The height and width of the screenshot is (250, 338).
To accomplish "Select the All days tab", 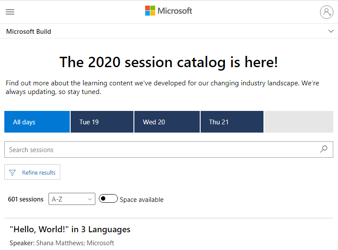I will (x=37, y=122).
